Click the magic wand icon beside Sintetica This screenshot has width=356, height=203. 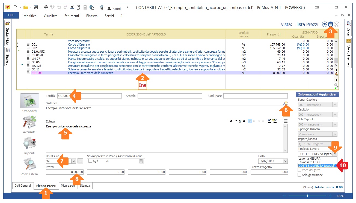286,103
